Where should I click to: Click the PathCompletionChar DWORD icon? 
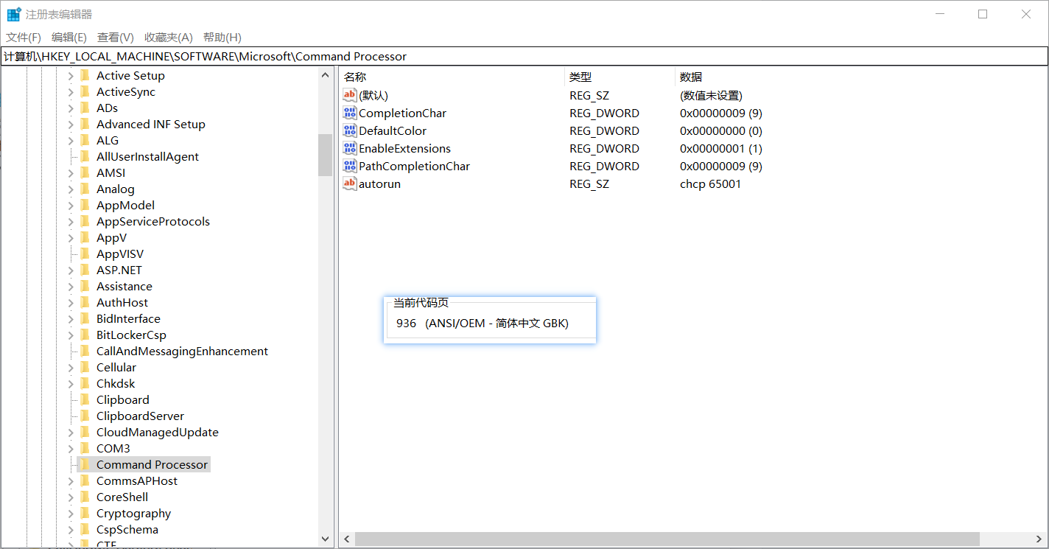pos(350,166)
